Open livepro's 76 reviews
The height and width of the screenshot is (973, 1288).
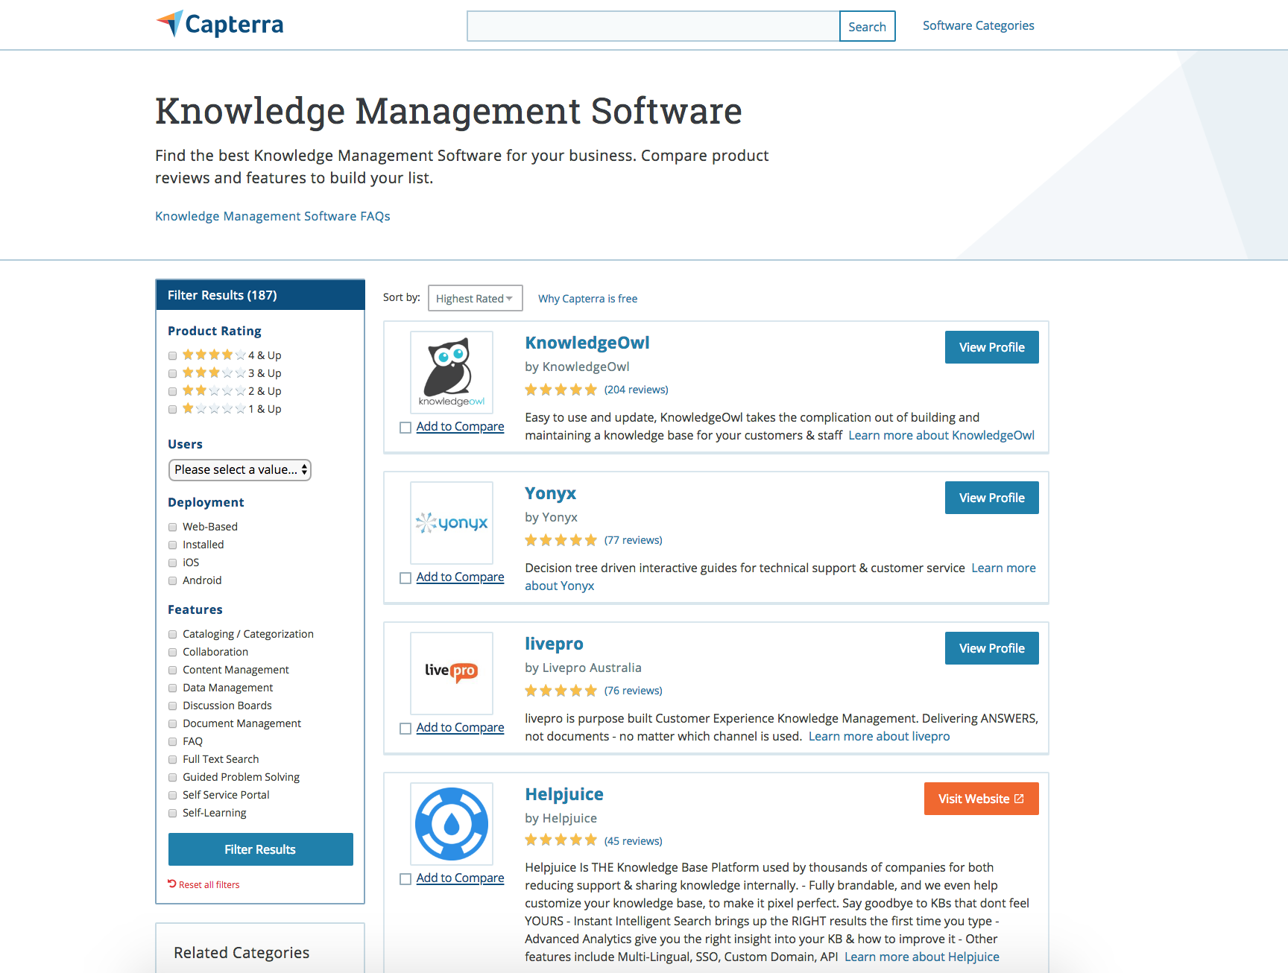point(634,691)
